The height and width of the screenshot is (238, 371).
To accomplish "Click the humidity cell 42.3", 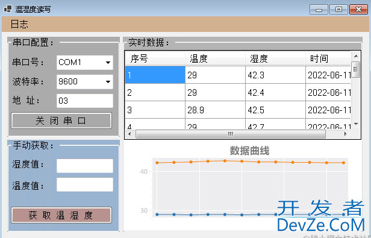I will 275,75.
